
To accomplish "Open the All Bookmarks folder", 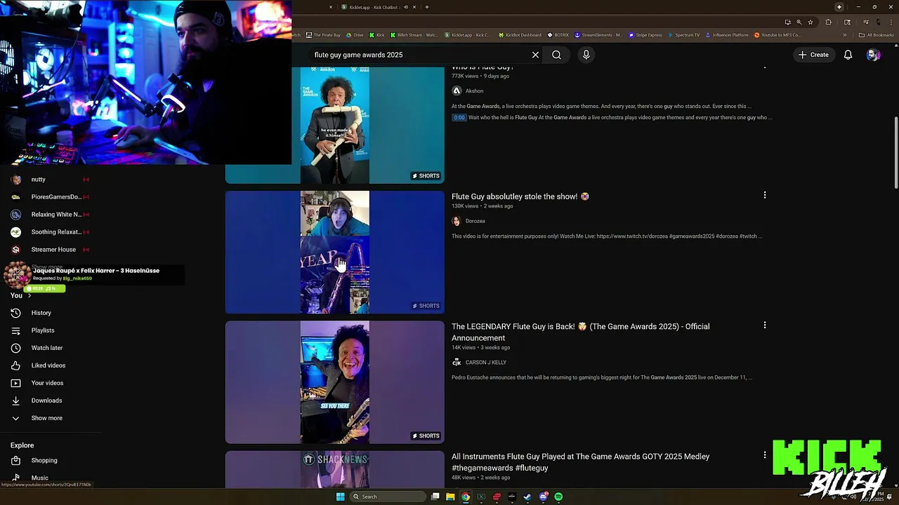I will pos(877,35).
